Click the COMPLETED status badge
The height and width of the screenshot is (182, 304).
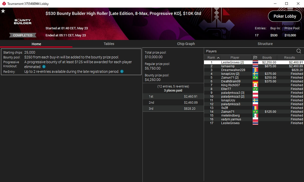tap(23, 35)
